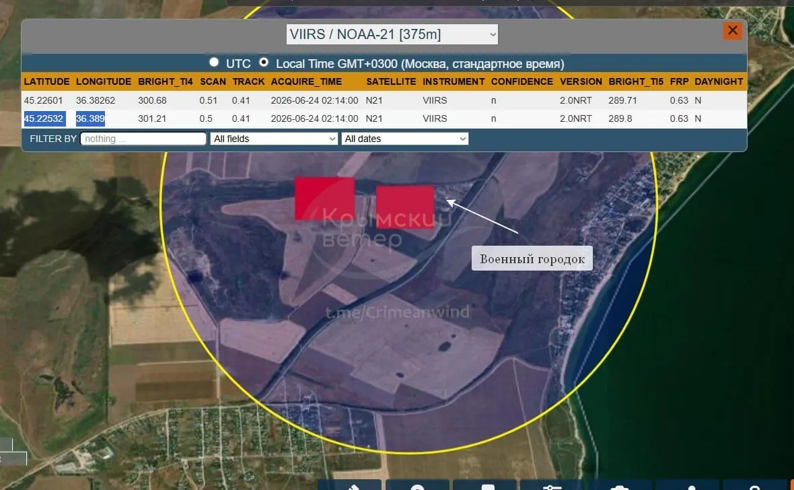Sort by the ACQUIRE_TIME column header
Image resolution: width=794 pixels, height=490 pixels.
pyautogui.click(x=306, y=81)
